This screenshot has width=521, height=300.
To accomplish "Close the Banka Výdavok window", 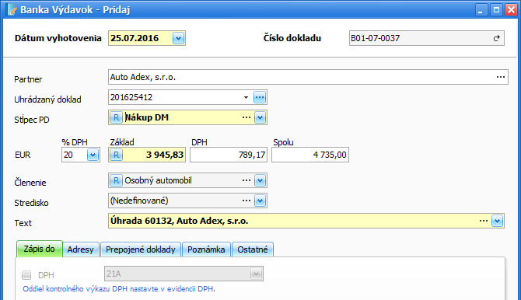I will click(x=511, y=9).
